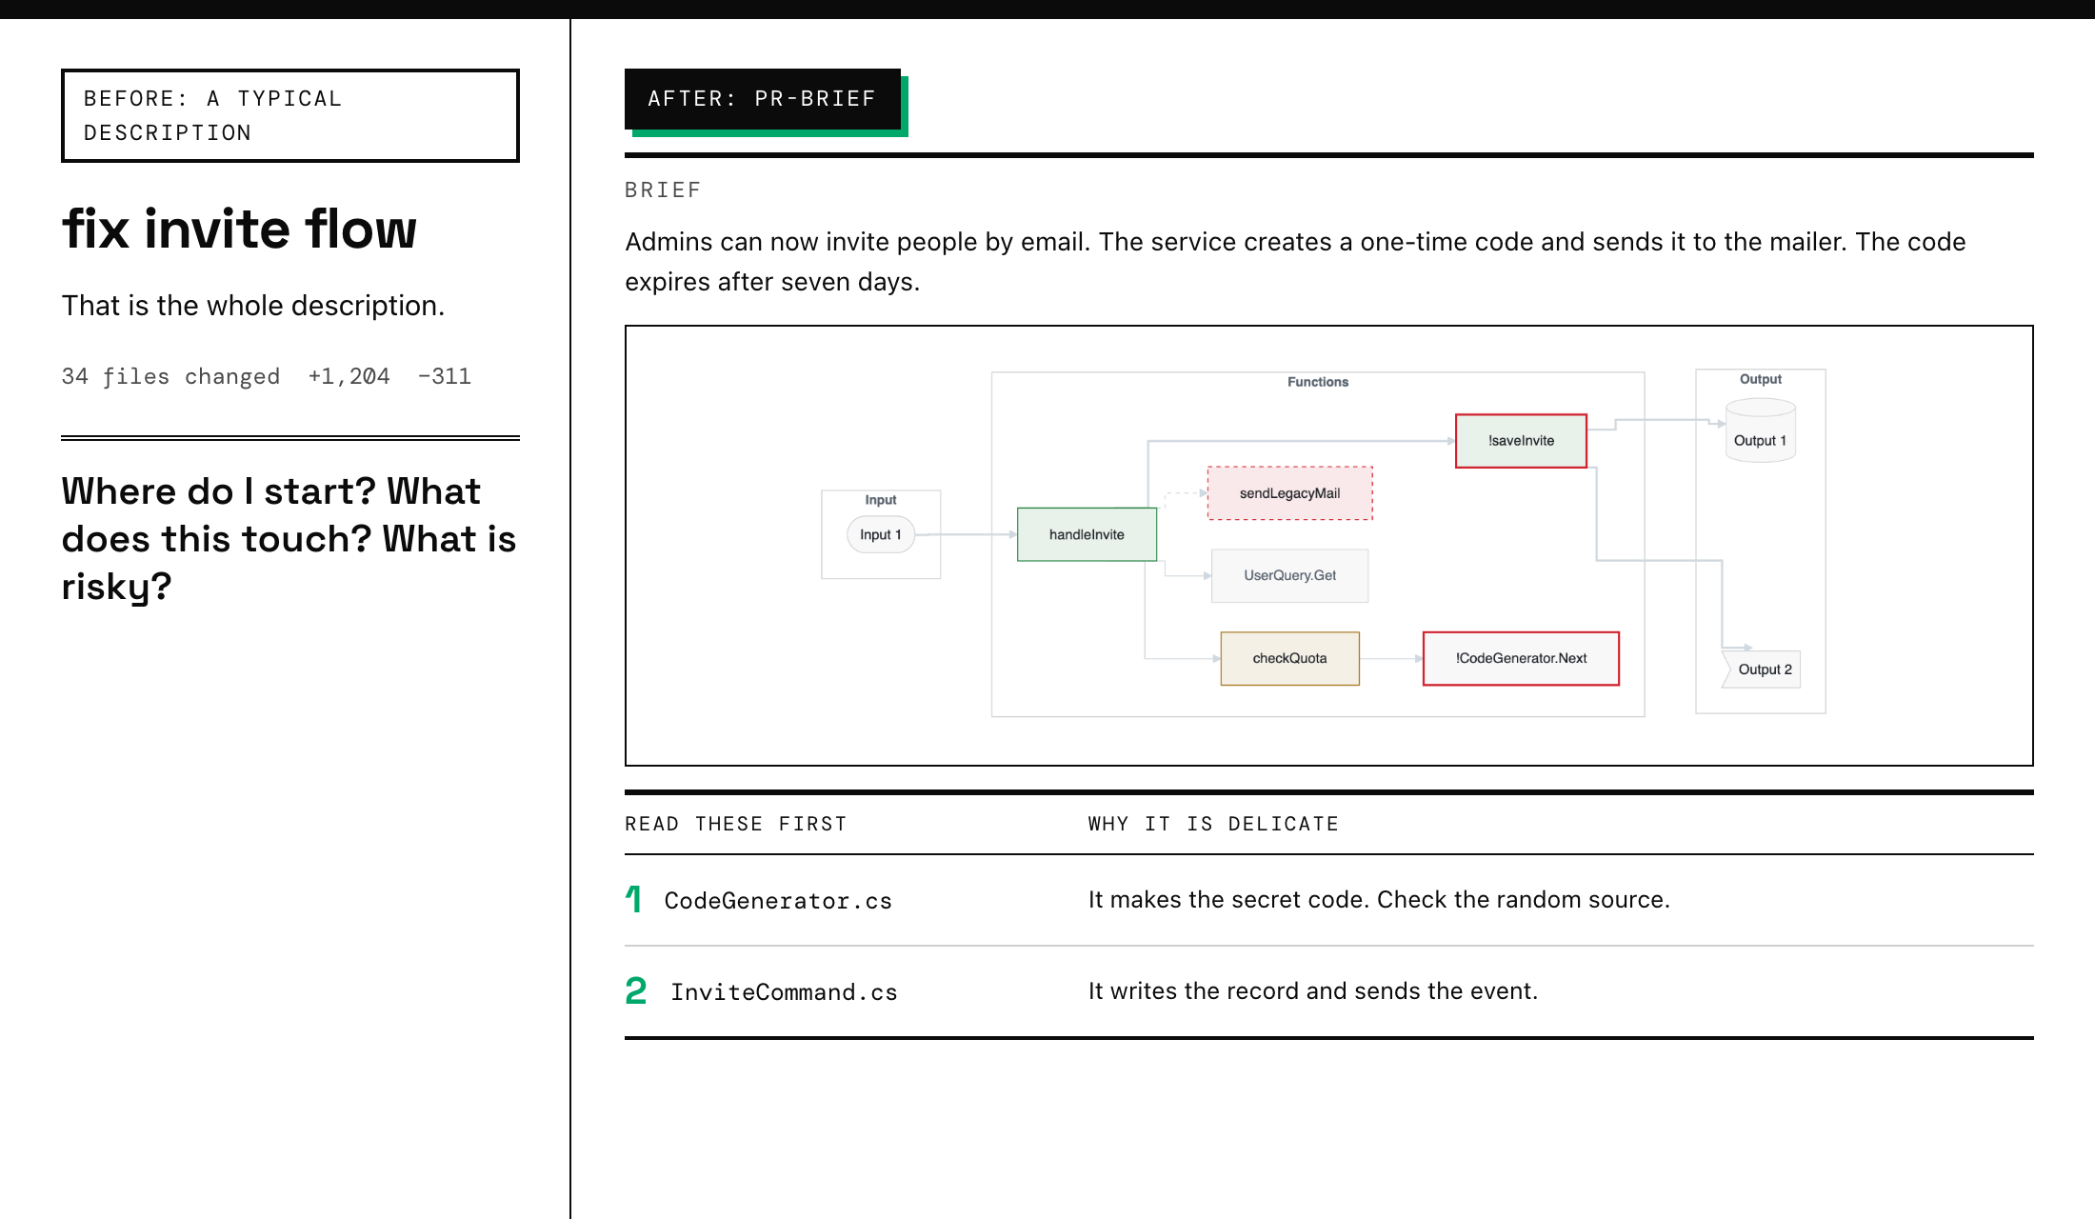The image size is (2095, 1219).
Task: Click the handleInvite node in the diagram
Action: click(x=1087, y=534)
